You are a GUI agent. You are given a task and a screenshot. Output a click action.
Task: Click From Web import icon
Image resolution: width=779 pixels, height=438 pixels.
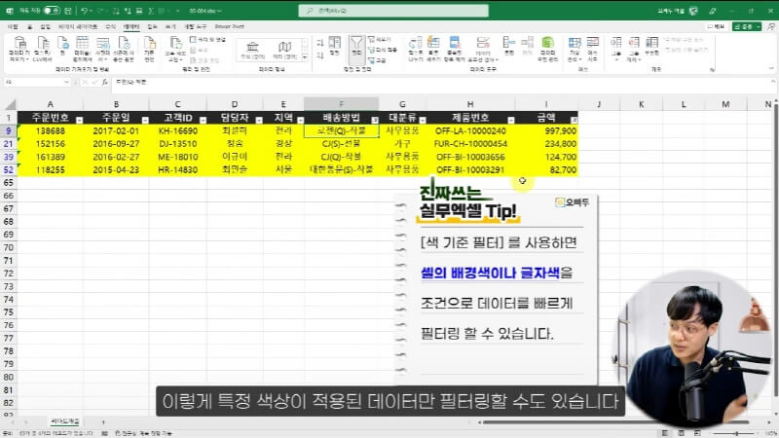(x=62, y=46)
